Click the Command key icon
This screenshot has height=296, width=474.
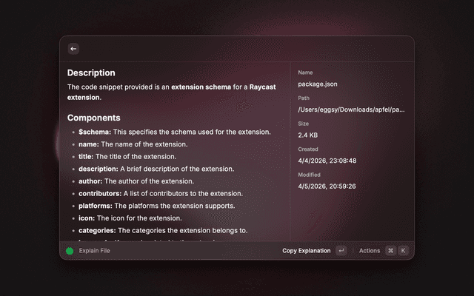tap(390, 250)
